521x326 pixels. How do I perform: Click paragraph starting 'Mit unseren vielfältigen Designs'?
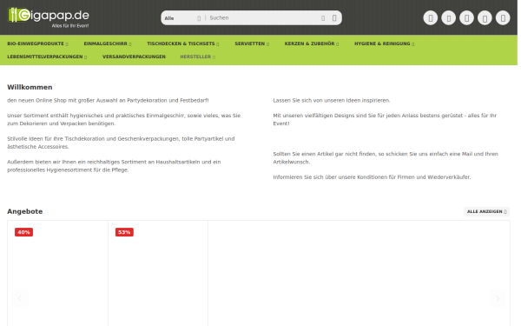pos(385,119)
